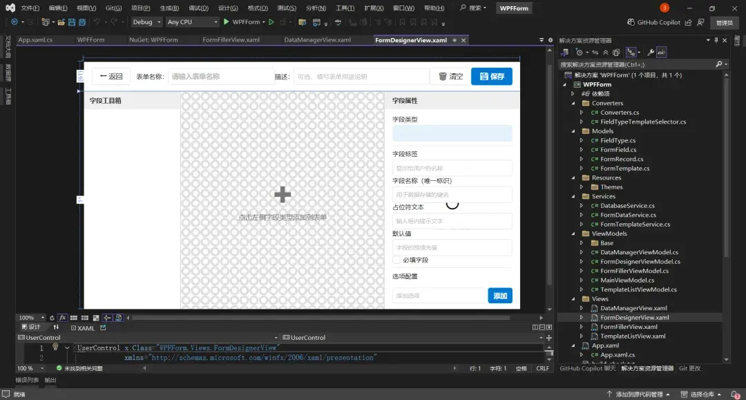Expand the Base folder under ViewModels
The height and width of the screenshot is (400, 746).
point(582,243)
